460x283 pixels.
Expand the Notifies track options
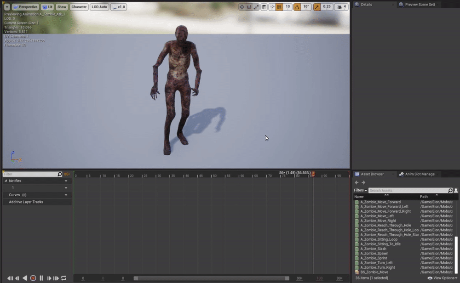click(x=66, y=181)
